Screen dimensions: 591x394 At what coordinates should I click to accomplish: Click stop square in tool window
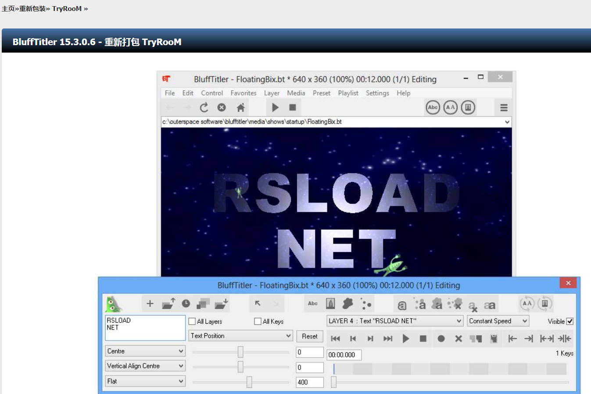coord(423,338)
